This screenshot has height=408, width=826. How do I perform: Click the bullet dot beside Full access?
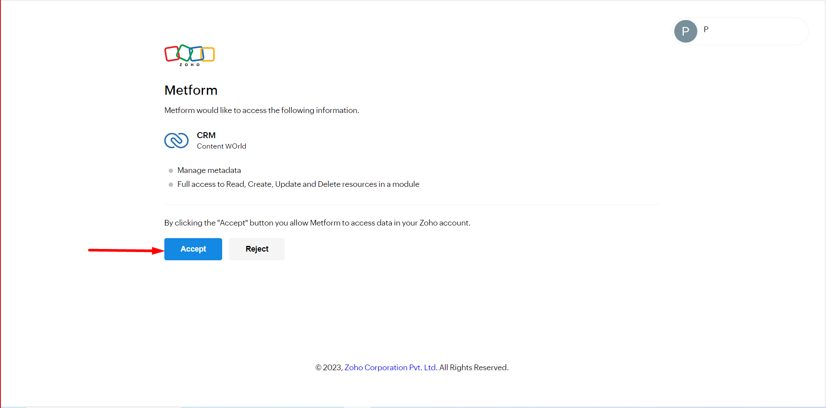point(171,185)
